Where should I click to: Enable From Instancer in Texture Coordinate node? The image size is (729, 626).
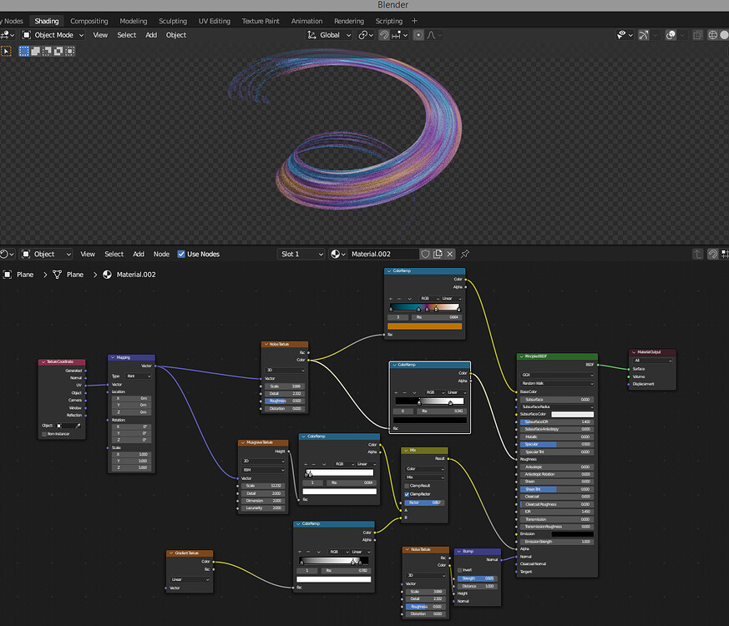coord(44,434)
